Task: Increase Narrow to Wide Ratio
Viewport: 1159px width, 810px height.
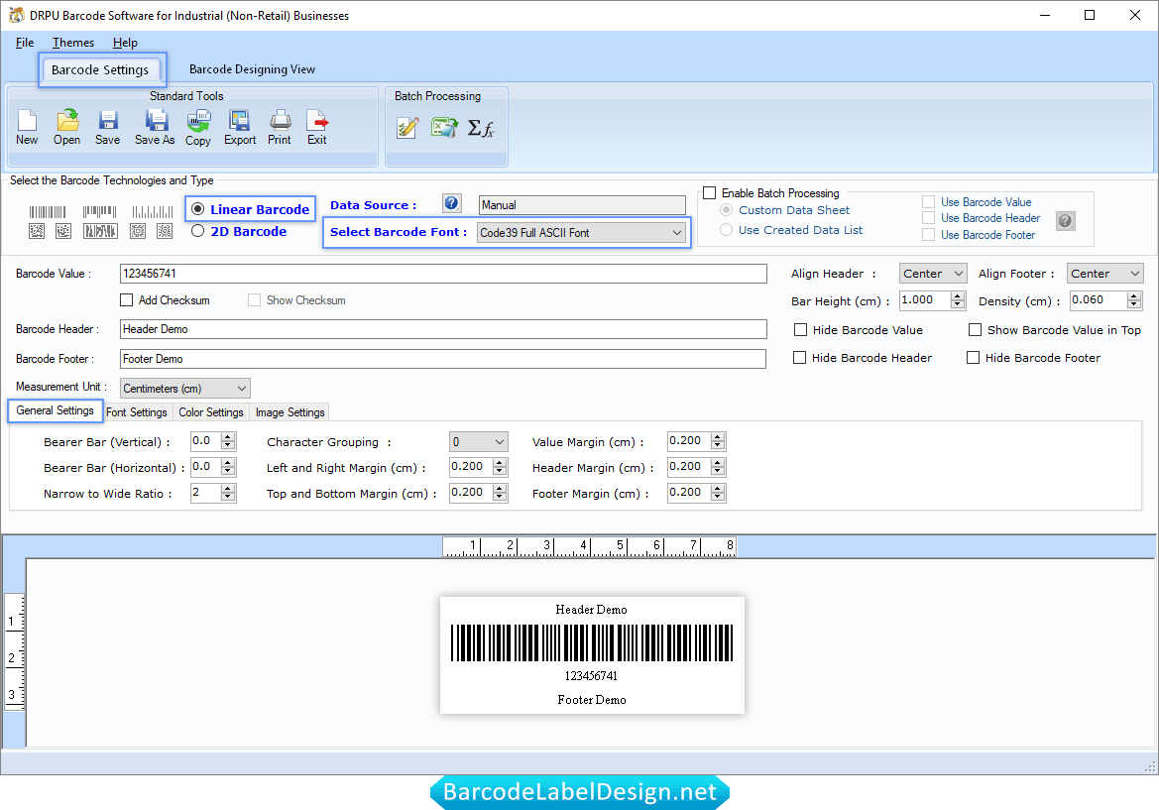Action: 228,489
